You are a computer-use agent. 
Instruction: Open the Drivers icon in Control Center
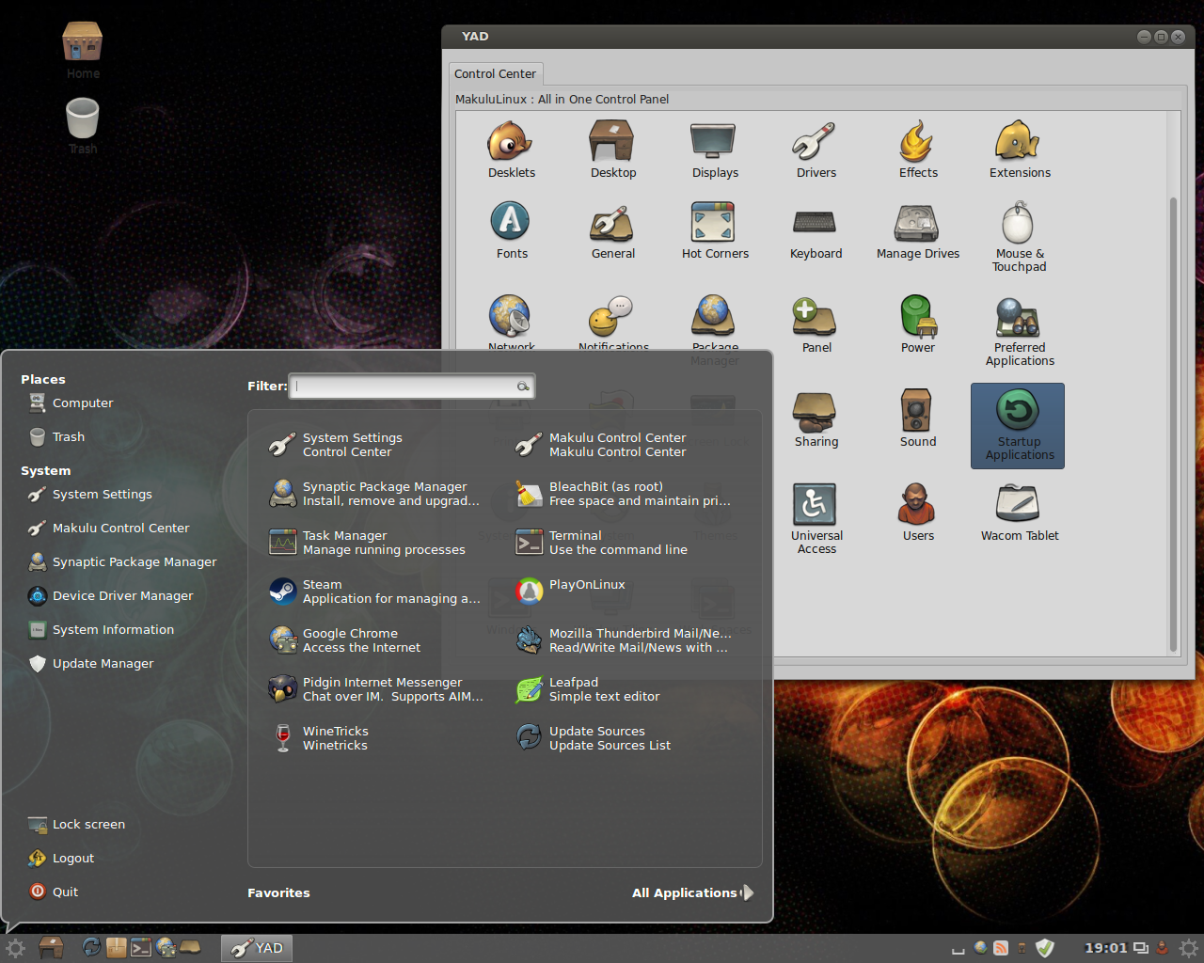coord(816,150)
